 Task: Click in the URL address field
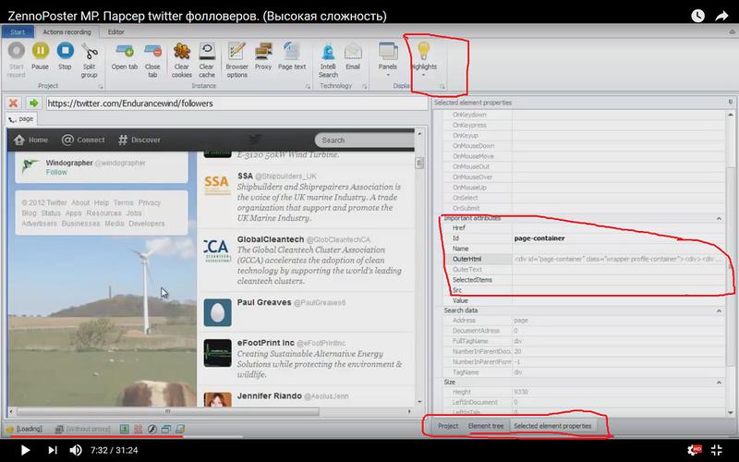click(x=236, y=103)
